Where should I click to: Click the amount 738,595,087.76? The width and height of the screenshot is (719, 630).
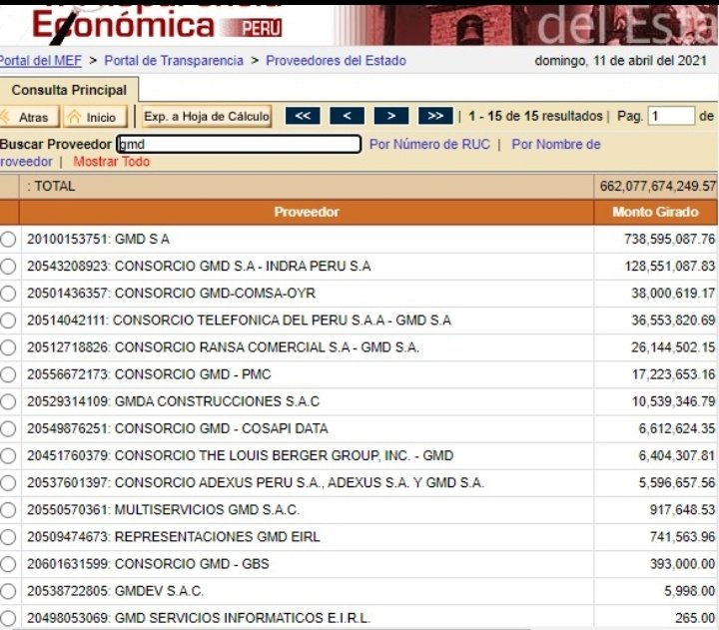[669, 240]
